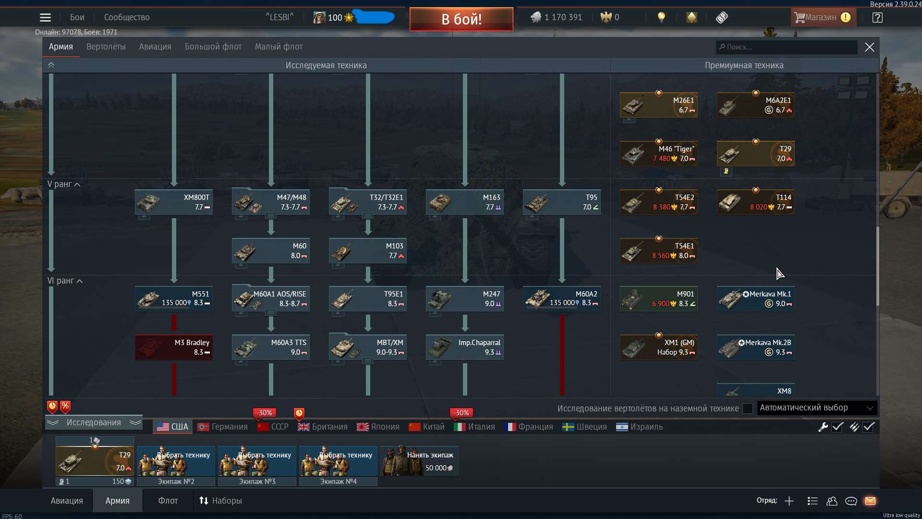Select the Merkava Mk.2B premium card
Image resolution: width=922 pixels, height=519 pixels.
point(756,347)
